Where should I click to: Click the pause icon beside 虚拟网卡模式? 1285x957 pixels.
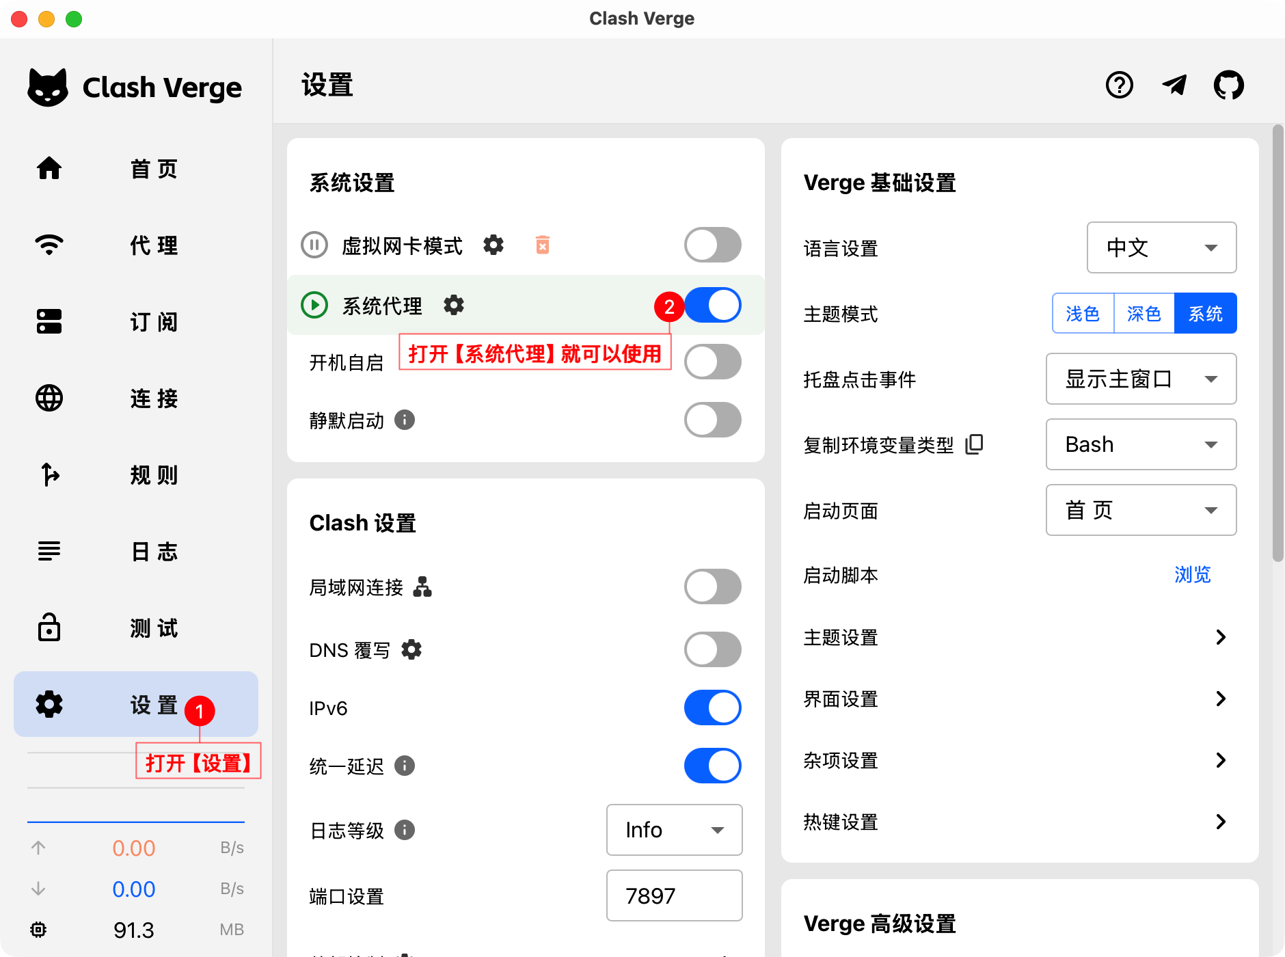[314, 245]
